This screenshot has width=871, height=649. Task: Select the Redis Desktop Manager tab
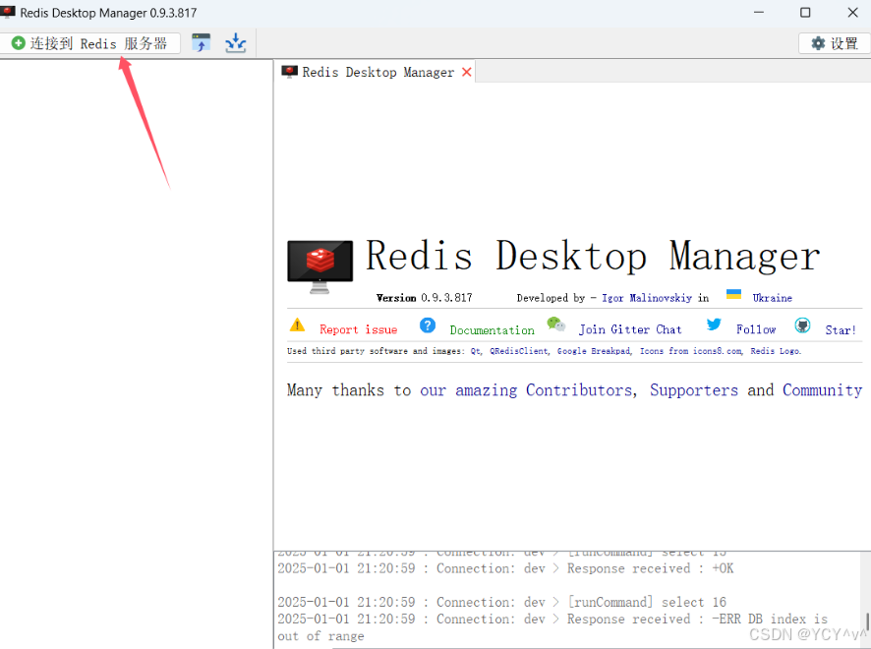[x=377, y=72]
